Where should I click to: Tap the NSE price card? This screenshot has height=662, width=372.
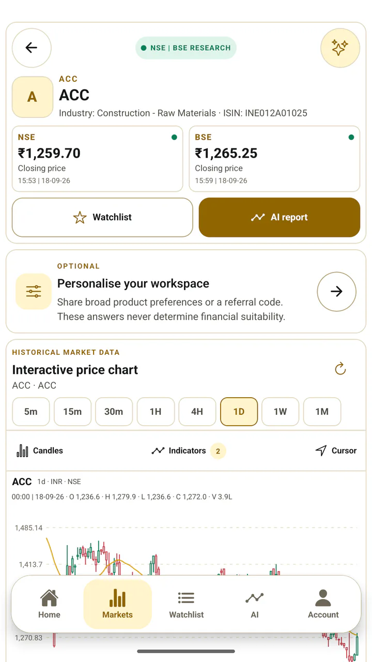point(98,159)
